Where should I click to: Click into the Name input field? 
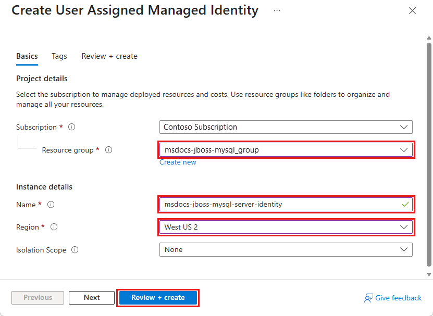coord(286,205)
